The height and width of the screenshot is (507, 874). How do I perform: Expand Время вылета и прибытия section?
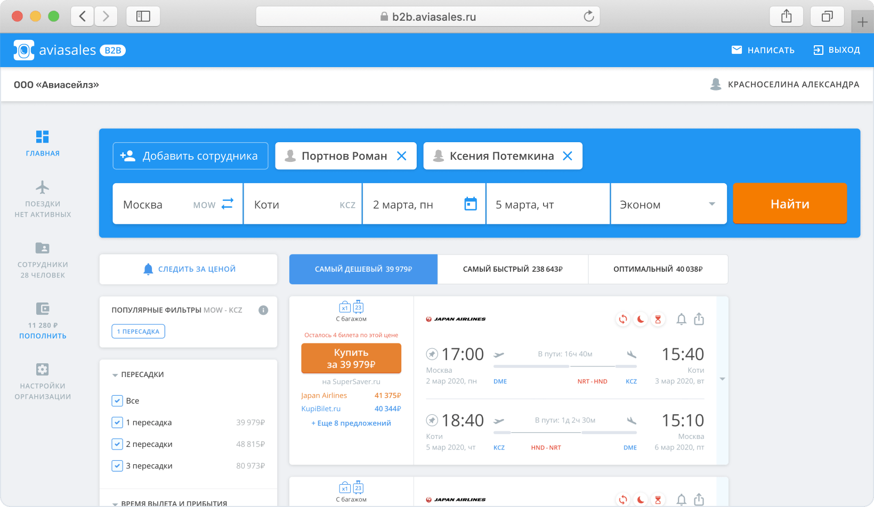[169, 503]
